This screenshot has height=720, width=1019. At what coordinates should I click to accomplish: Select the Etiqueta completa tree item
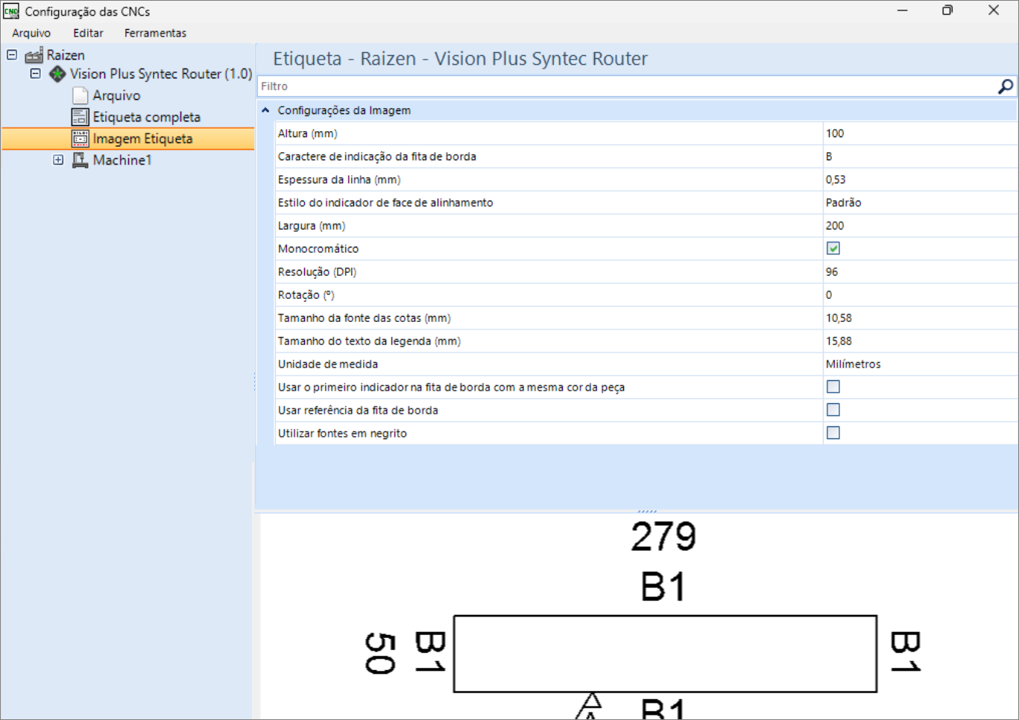146,117
